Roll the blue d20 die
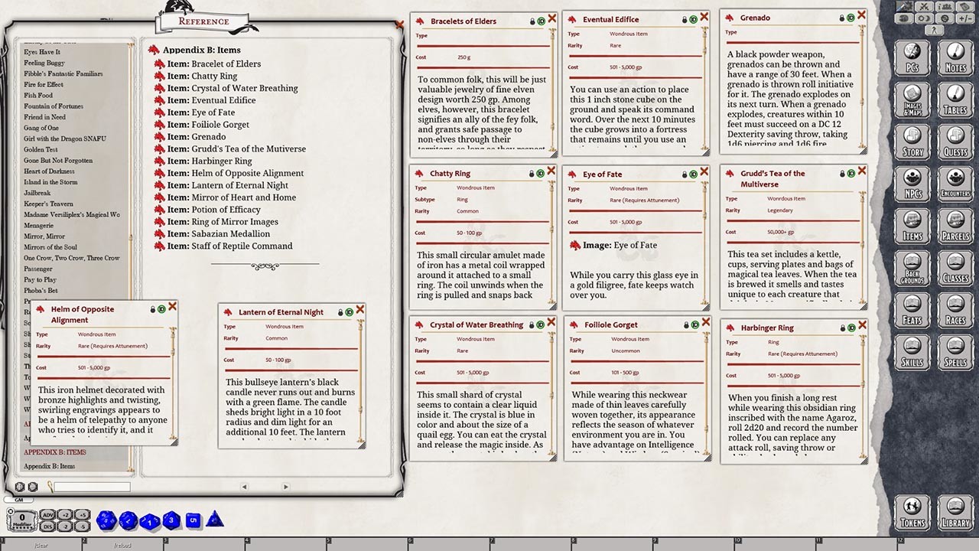The width and height of the screenshot is (979, 551). tap(106, 520)
